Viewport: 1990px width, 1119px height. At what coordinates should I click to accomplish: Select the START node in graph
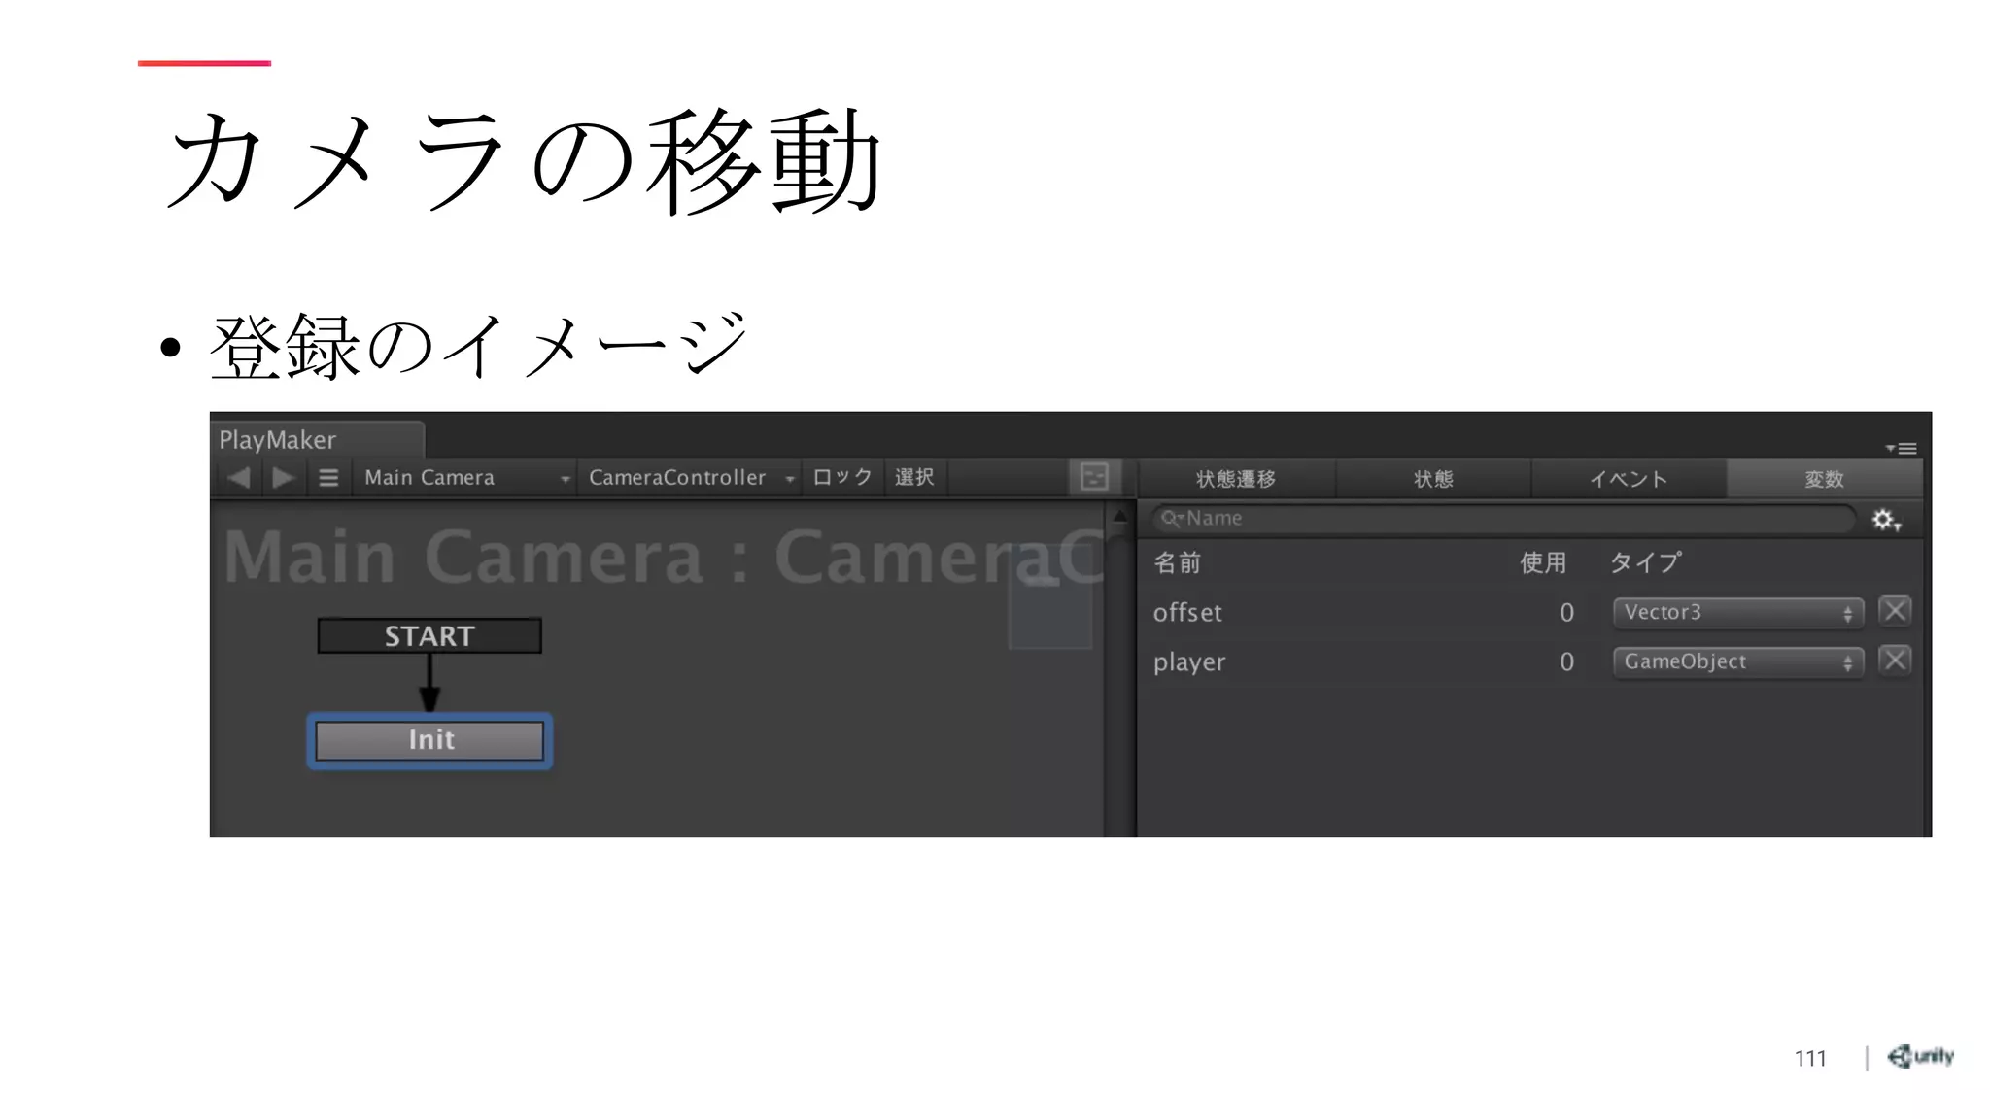429,636
